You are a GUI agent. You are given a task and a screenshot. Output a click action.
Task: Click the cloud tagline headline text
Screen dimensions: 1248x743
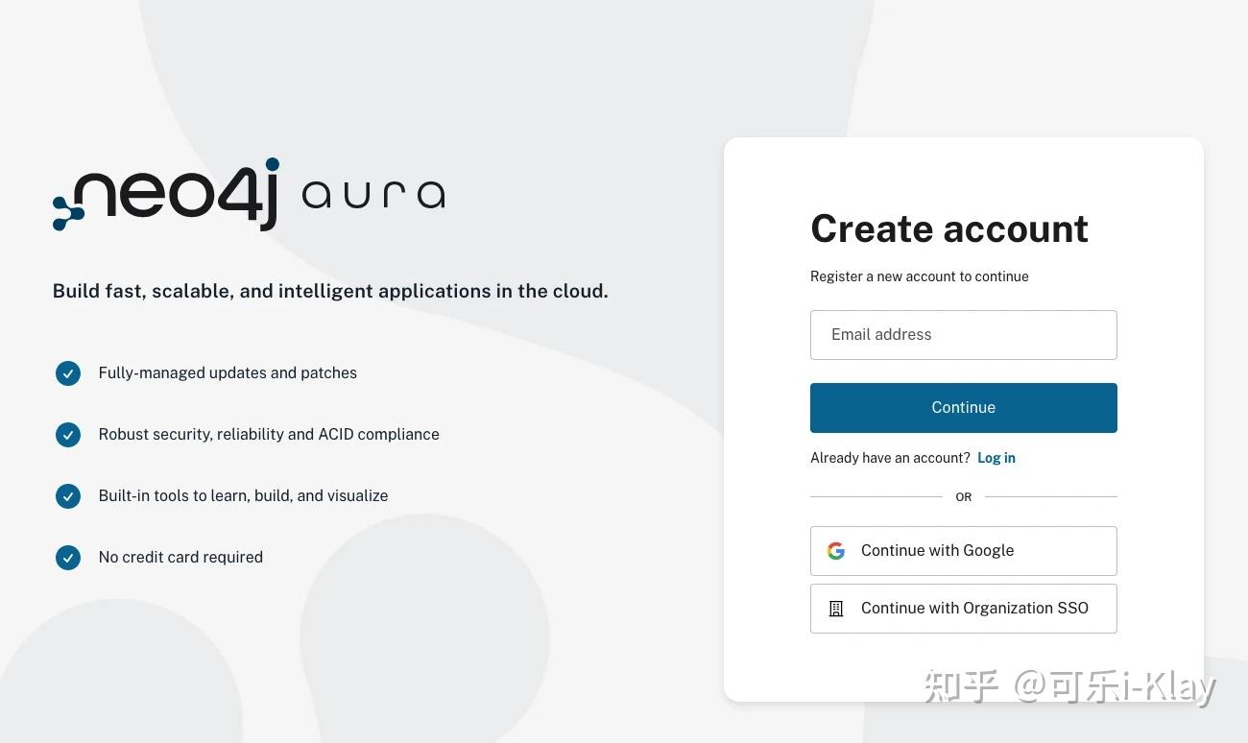click(330, 291)
